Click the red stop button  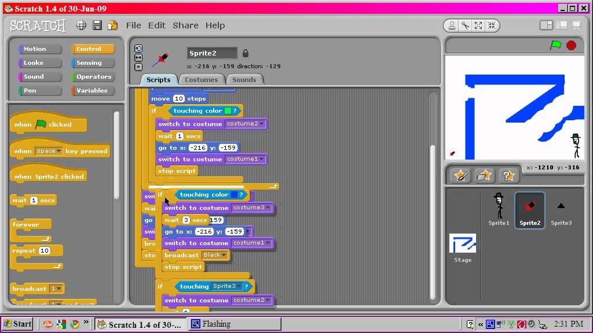click(x=572, y=45)
